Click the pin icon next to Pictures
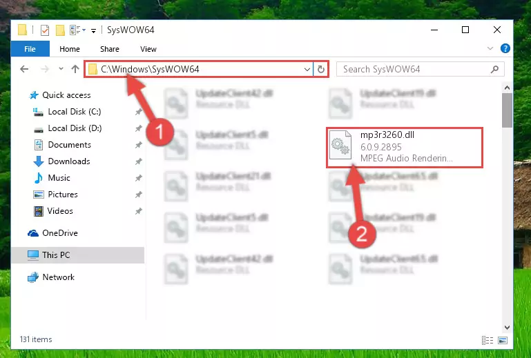Screen dimensions: 531x358 click(139, 195)
